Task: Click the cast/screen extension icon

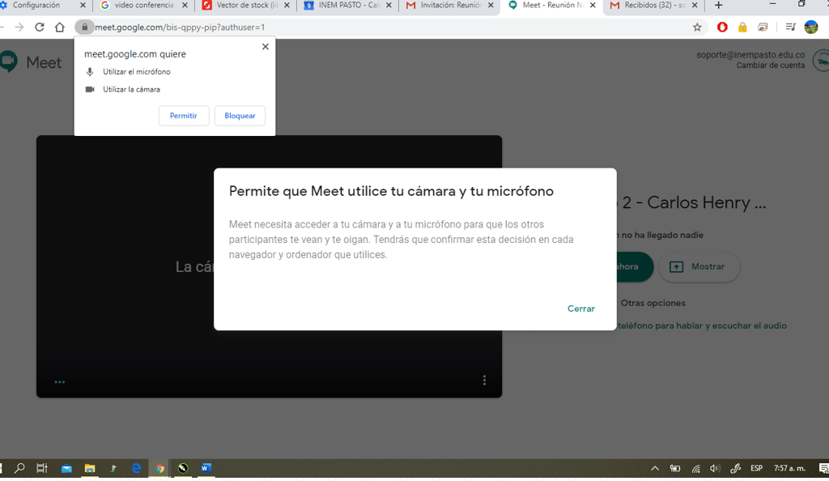Action: [x=763, y=27]
